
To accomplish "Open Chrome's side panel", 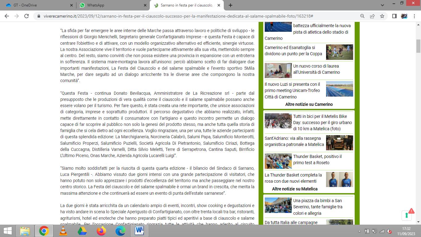I will click(x=394, y=16).
